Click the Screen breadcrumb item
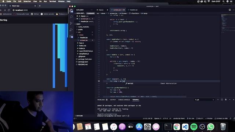The width and height of the screenshot is (235, 132). [123, 13]
